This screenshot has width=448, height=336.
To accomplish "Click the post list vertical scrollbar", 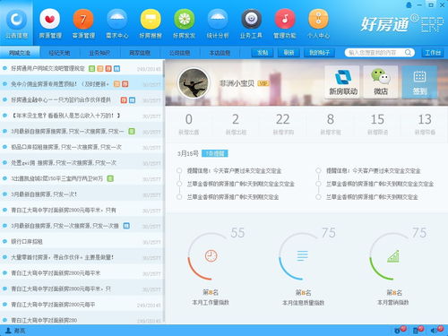I will pos(164,191).
